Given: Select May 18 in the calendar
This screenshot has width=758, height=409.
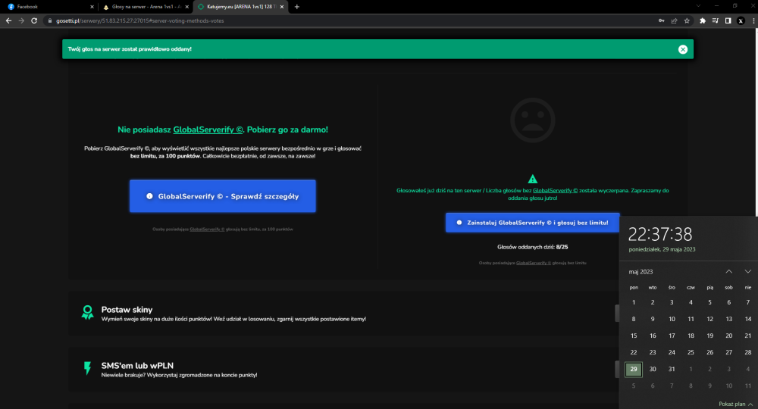Looking at the screenshot, I should pyautogui.click(x=691, y=336).
